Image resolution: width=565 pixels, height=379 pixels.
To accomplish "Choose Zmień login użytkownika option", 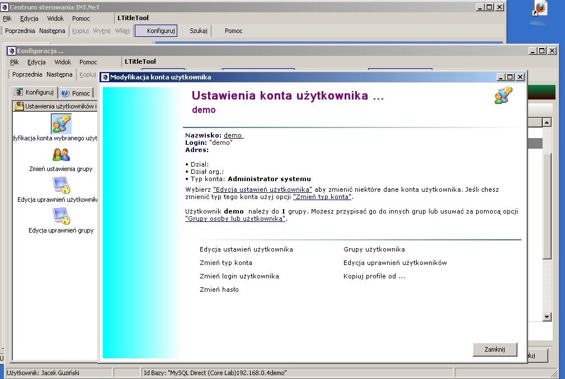I will point(239,276).
